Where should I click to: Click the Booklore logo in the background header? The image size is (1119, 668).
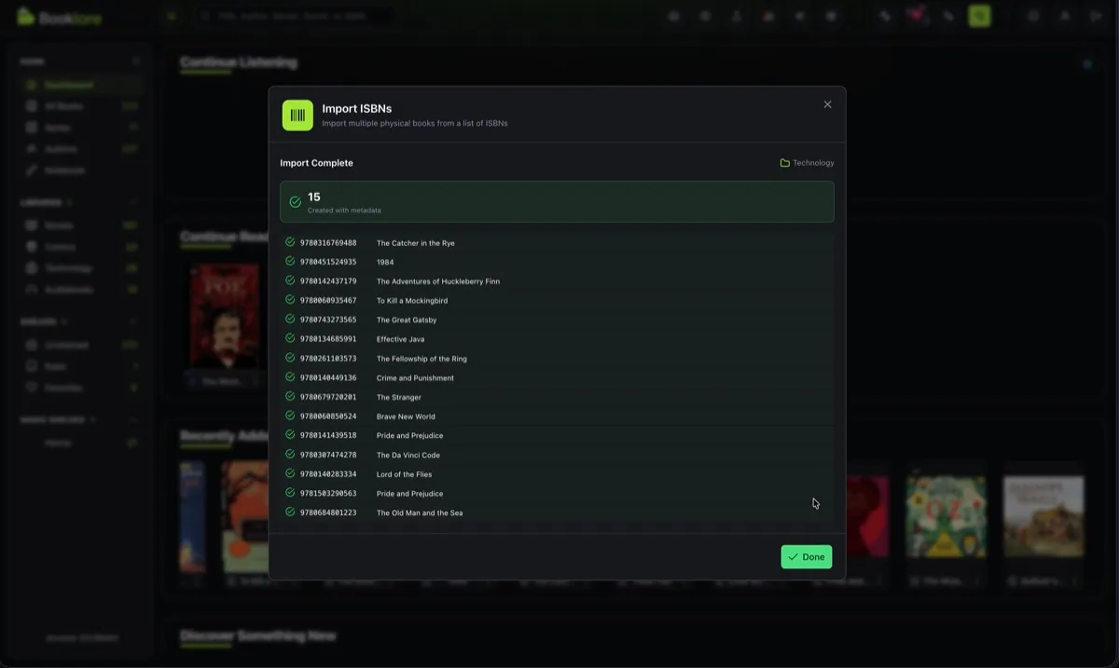[59, 17]
